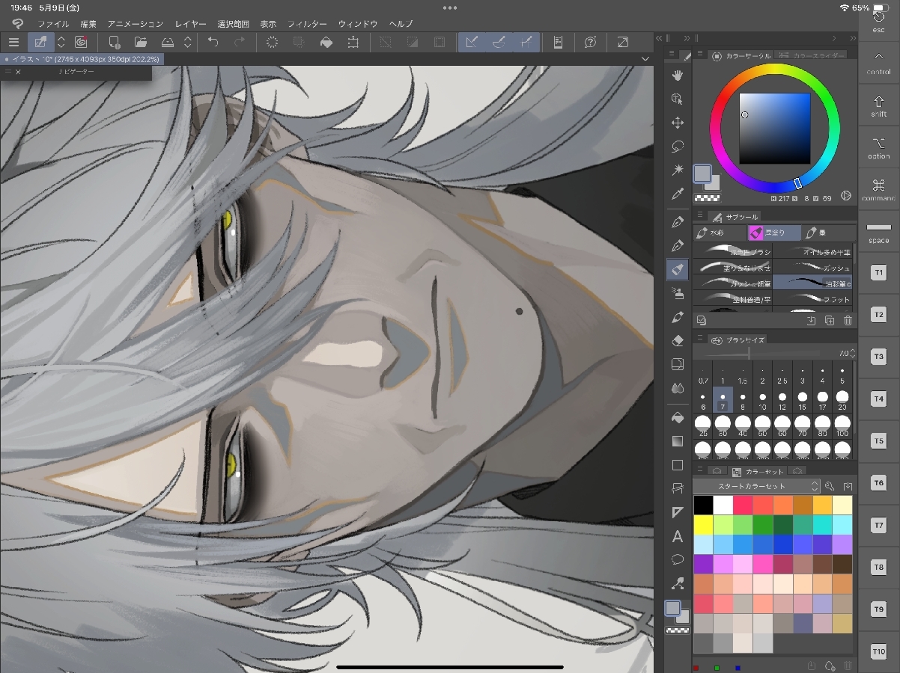Select the Hand (pan) tool
The width and height of the screenshot is (900, 673).
pos(678,75)
